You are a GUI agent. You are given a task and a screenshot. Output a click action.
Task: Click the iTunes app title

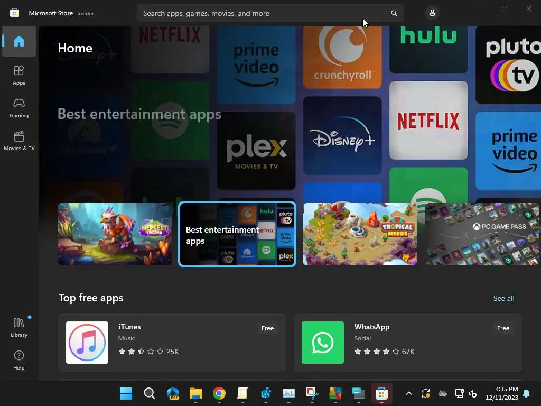129,327
